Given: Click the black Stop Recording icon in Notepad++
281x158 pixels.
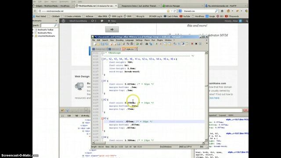Looking at the screenshot, I should coord(196,44).
